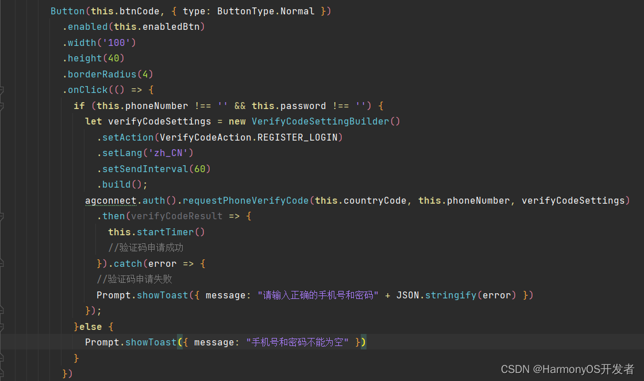Click countryCode argument
The width and height of the screenshot is (644, 381).
click(x=375, y=201)
